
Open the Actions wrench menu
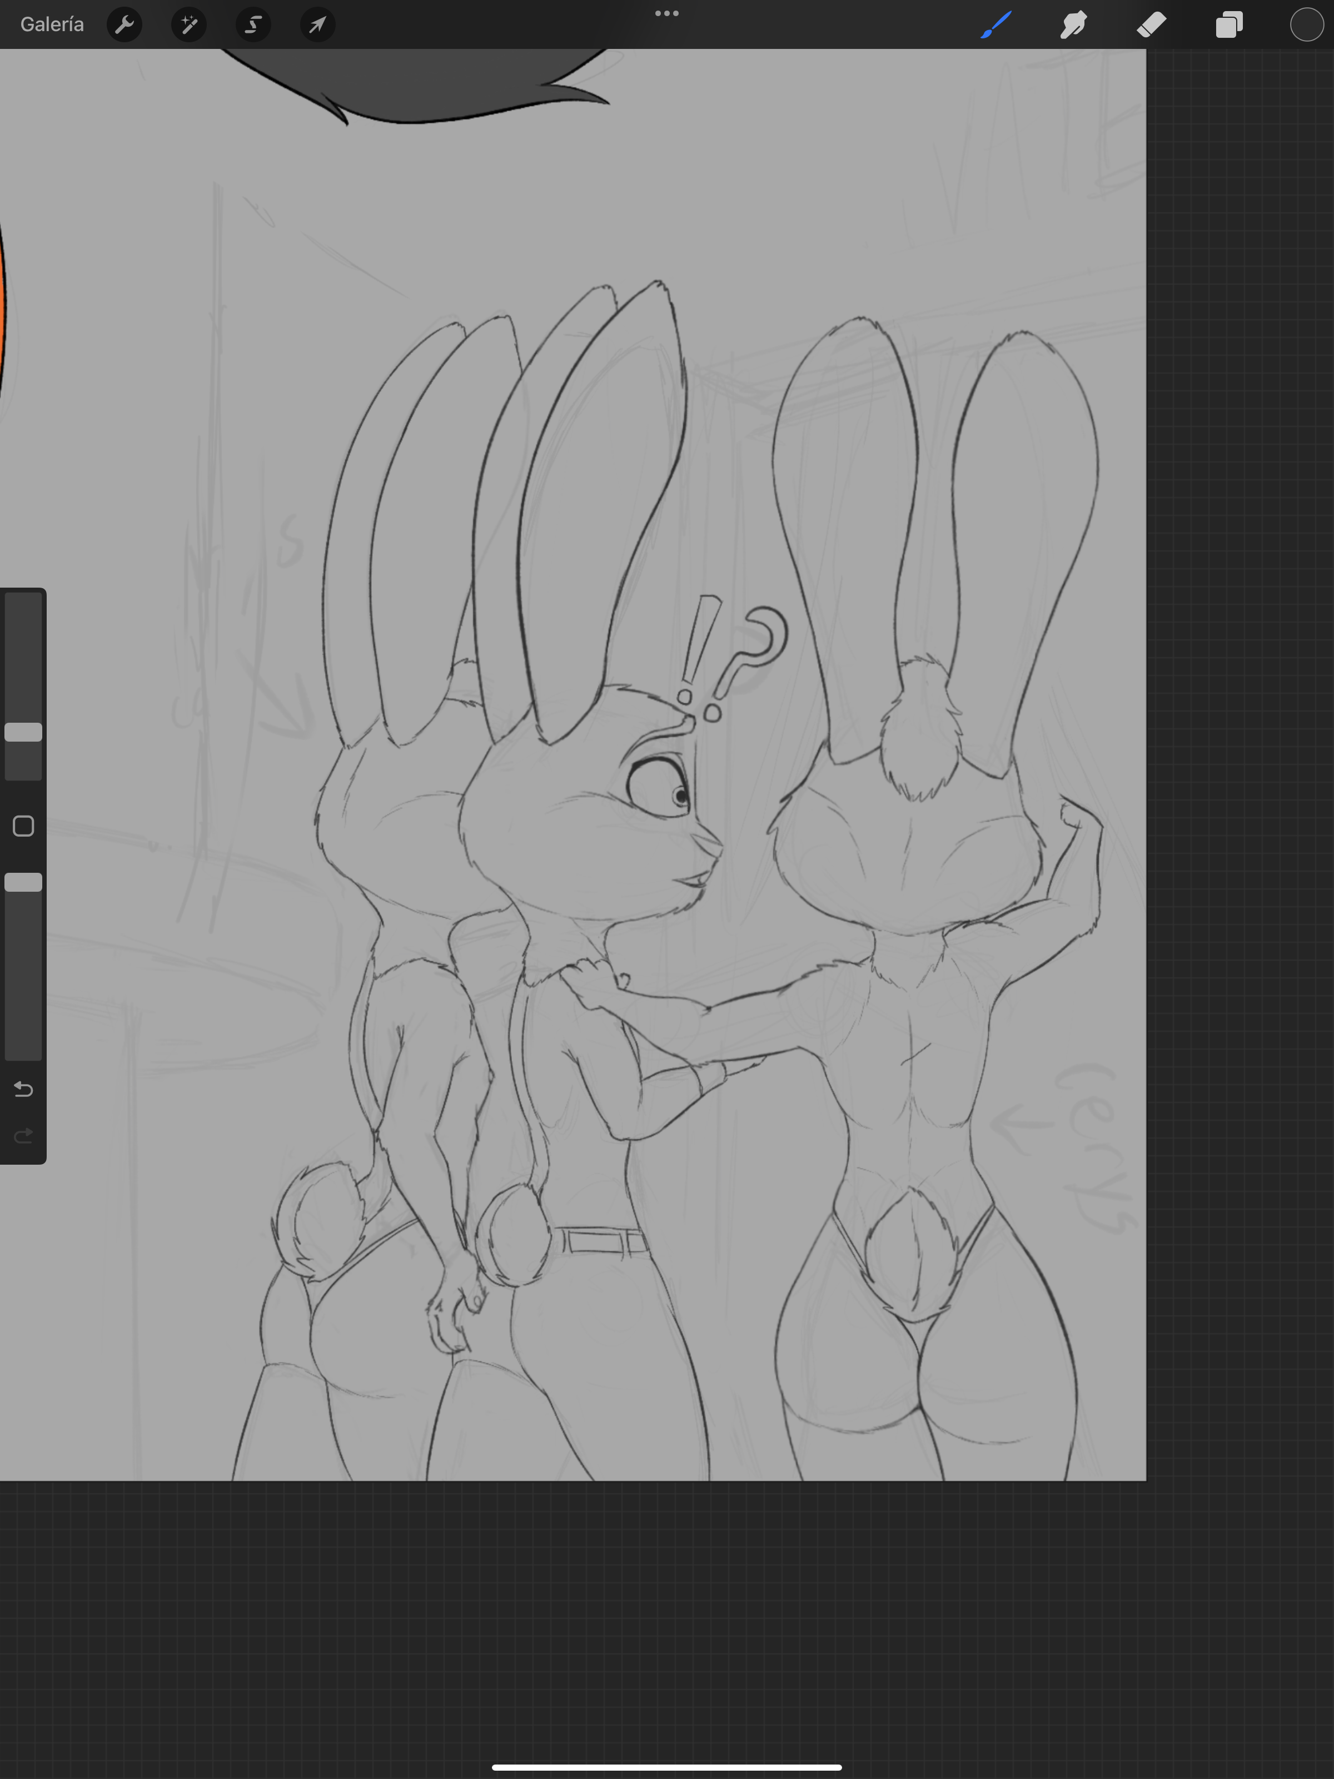(125, 25)
